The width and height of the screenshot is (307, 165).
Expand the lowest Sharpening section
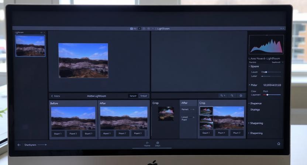pos(249,133)
